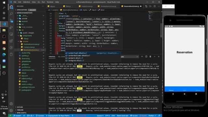Open the Extensions view
Viewport: 208px width, 117px height.
11,41
